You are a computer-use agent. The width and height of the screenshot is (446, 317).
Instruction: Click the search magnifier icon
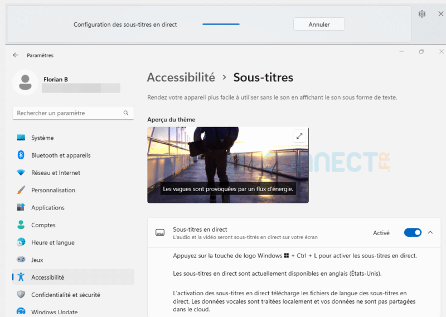coord(126,113)
